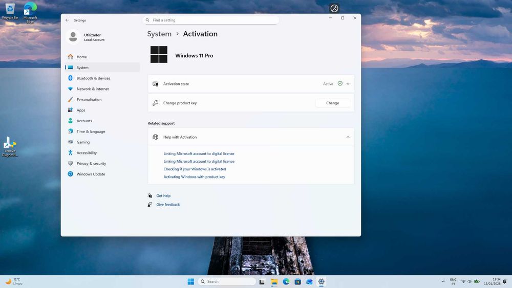The height and width of the screenshot is (288, 512).
Task: Open Checking if your Windows is activated link
Action: pyautogui.click(x=195, y=169)
